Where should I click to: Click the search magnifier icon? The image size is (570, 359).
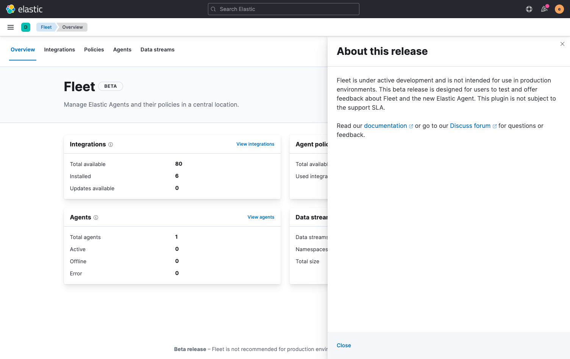213,9
